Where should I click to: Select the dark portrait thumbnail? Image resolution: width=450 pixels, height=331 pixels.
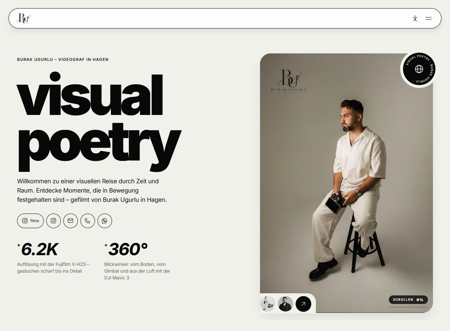coord(285,304)
